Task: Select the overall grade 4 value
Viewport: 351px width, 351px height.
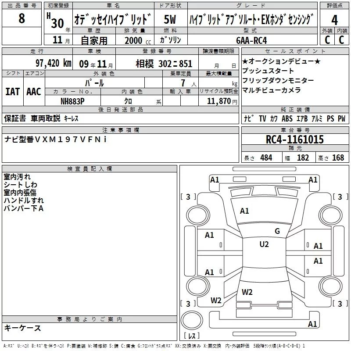Action: point(334,20)
